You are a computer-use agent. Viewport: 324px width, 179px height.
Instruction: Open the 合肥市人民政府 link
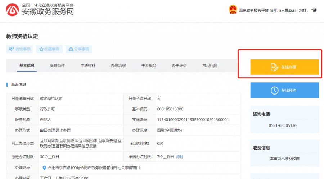pyautogui.click(x=283, y=10)
